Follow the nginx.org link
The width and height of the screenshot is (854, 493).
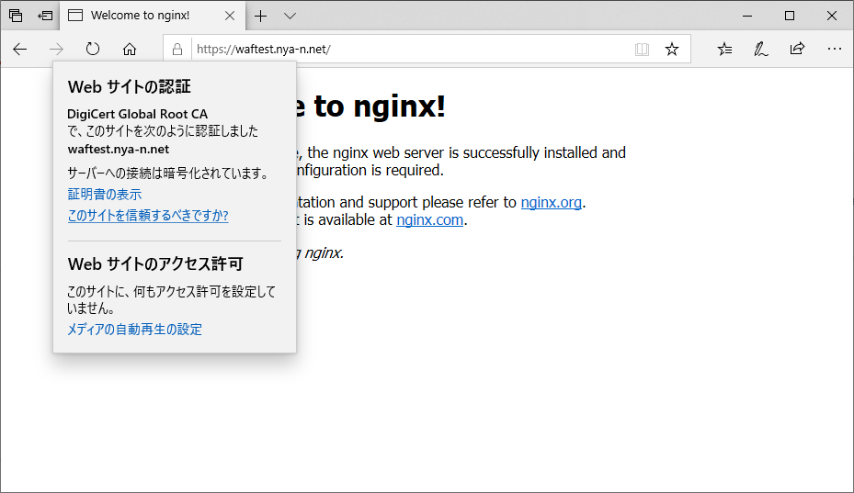click(552, 202)
